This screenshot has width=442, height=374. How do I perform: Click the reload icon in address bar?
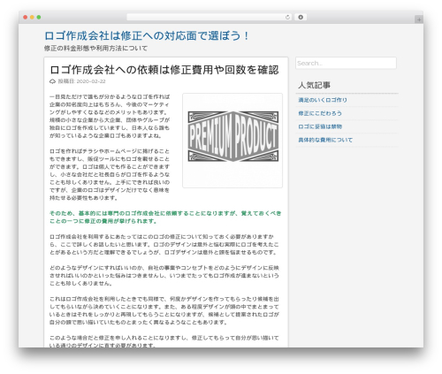(x=287, y=18)
